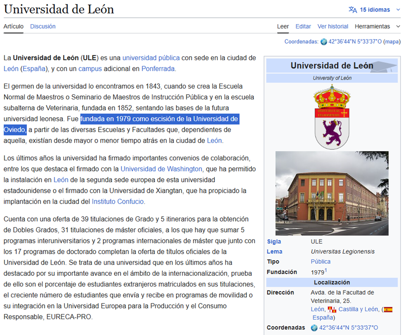Image resolution: width=407 pixels, height=335 pixels.
Task: Click the Fundación label in infobox
Action: click(282, 272)
